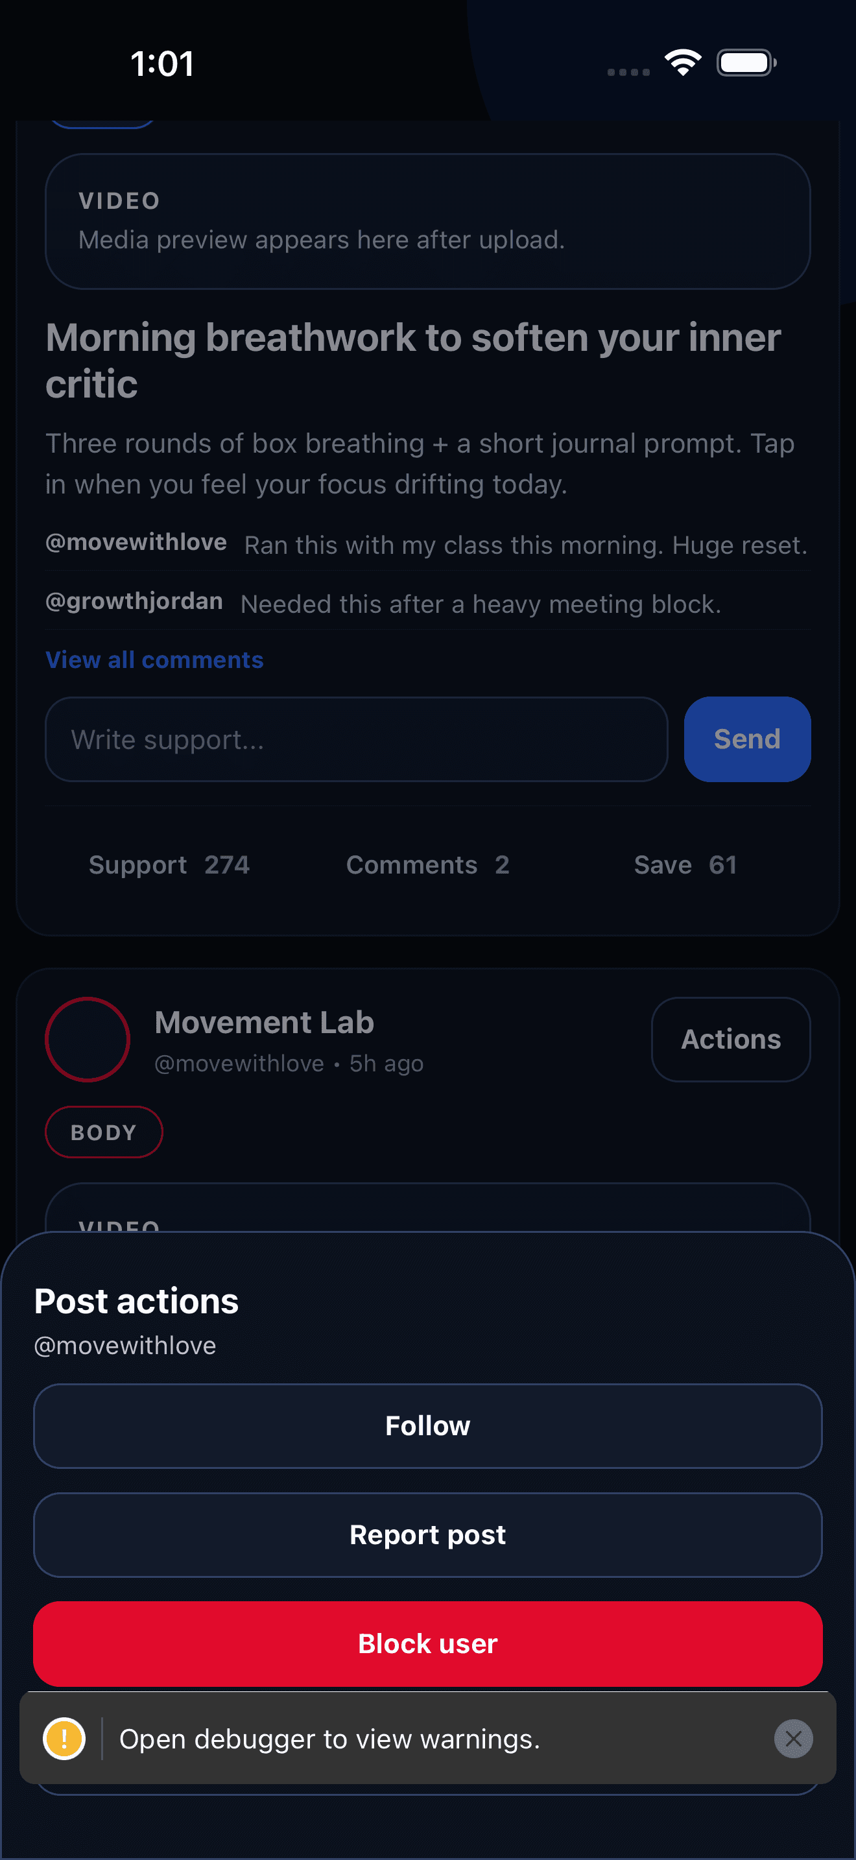Tap the BODY category badge
This screenshot has height=1860, width=856.
click(103, 1132)
